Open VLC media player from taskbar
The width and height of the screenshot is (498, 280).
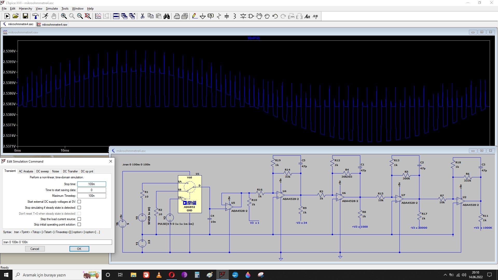click(159, 275)
